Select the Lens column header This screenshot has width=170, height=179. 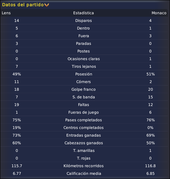(x=6, y=13)
